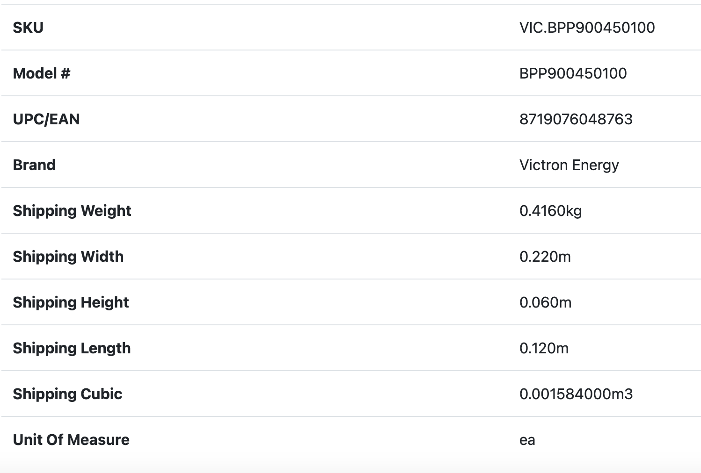The height and width of the screenshot is (473, 701).
Task: Click the Shipping Height label
Action: (71, 302)
